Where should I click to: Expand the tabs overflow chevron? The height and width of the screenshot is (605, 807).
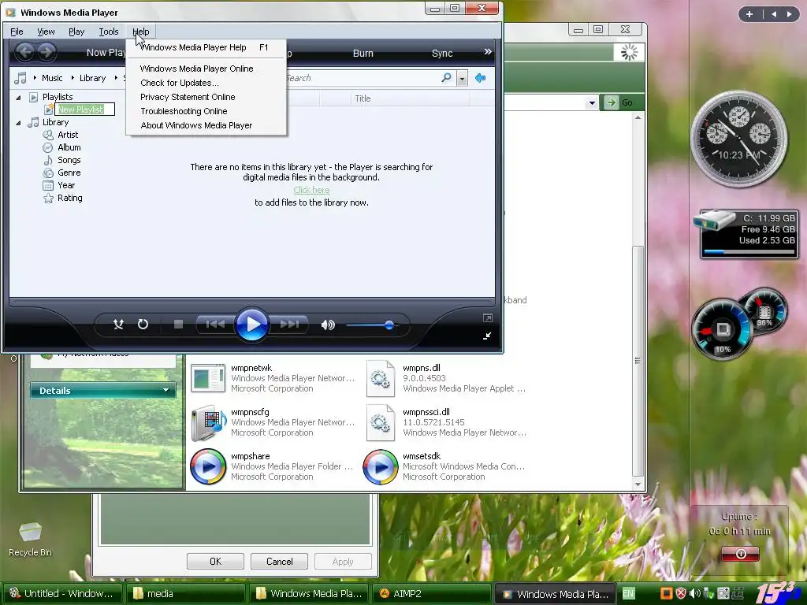[487, 51]
